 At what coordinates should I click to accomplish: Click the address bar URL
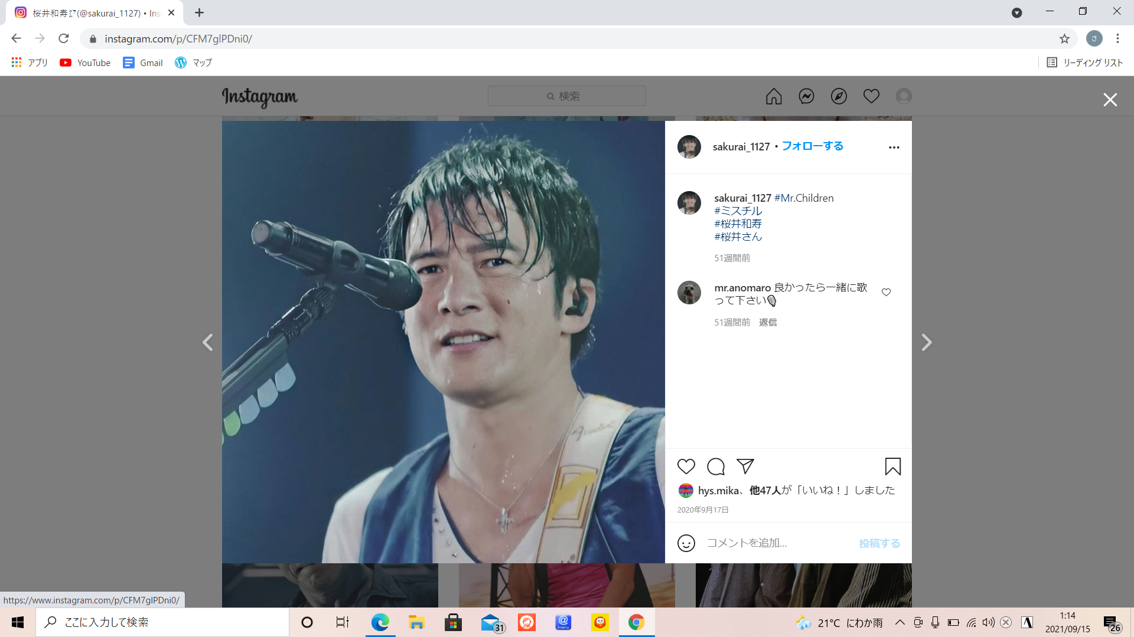(x=178, y=39)
